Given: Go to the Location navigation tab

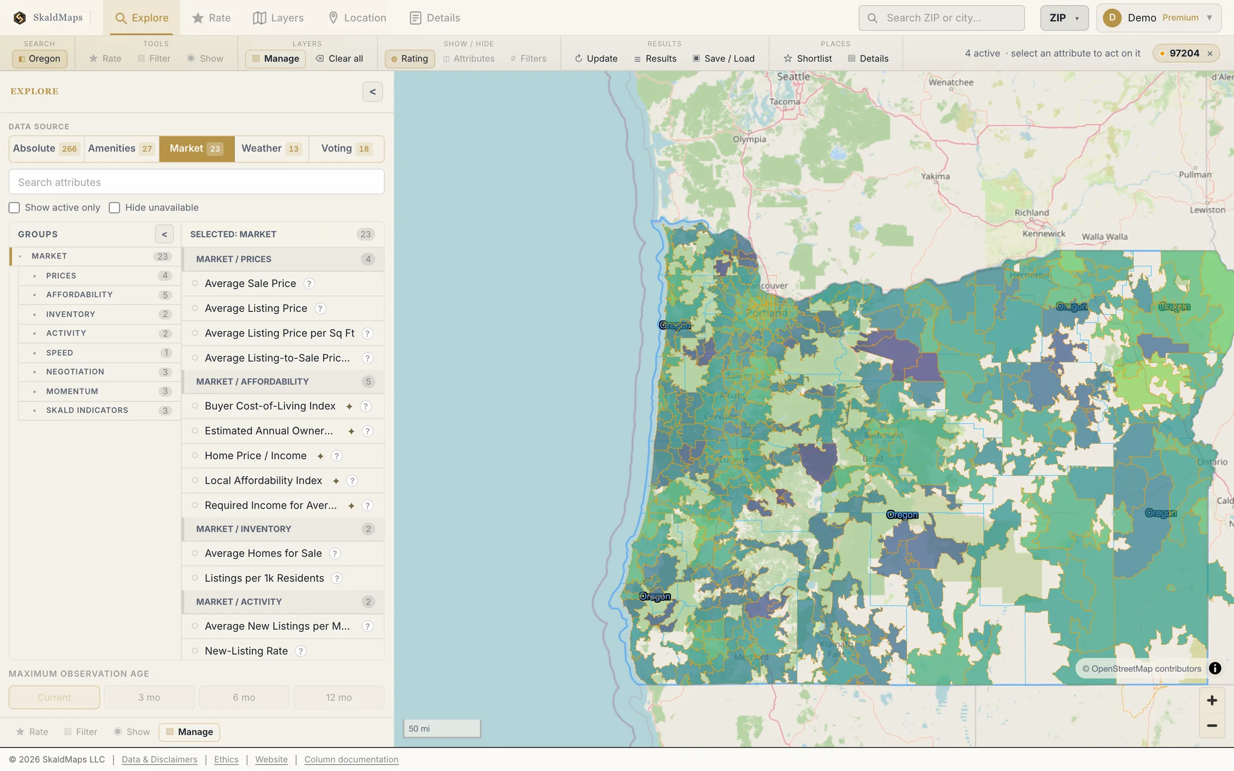Looking at the screenshot, I should (357, 18).
